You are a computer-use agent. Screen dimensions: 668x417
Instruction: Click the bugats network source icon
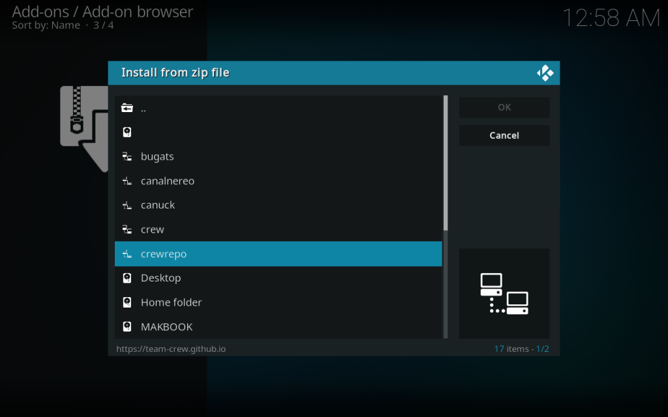pos(127,156)
